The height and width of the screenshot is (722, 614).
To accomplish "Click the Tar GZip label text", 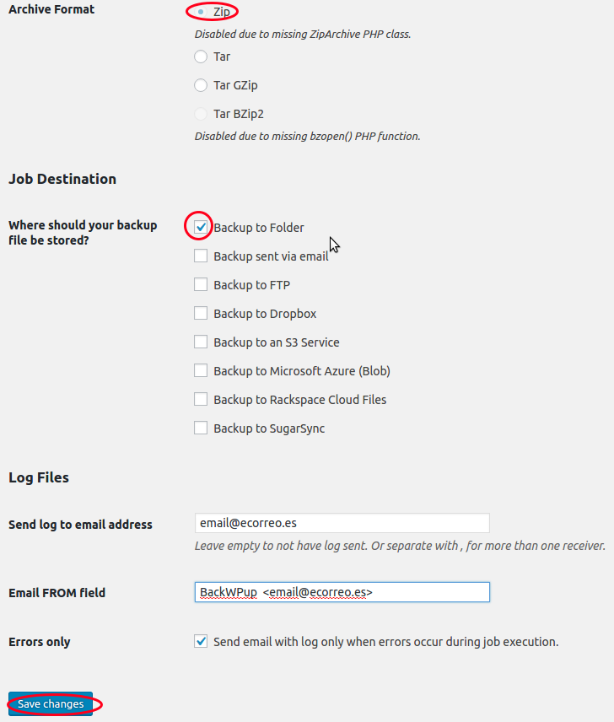I will pyautogui.click(x=235, y=86).
